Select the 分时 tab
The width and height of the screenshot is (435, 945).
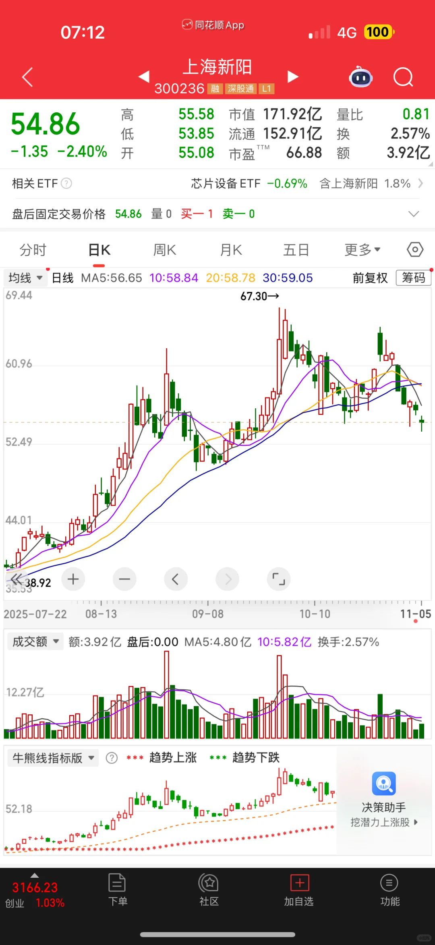[33, 250]
